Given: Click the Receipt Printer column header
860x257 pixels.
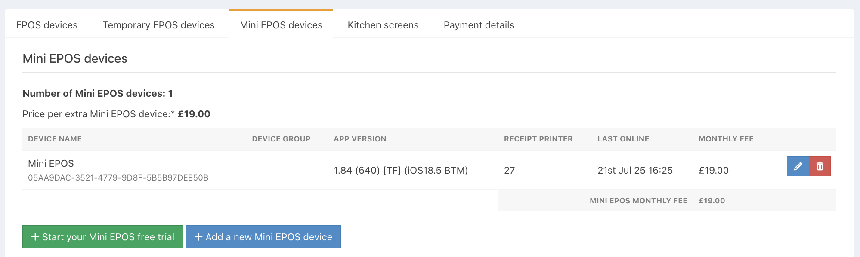Looking at the screenshot, I should [x=538, y=139].
